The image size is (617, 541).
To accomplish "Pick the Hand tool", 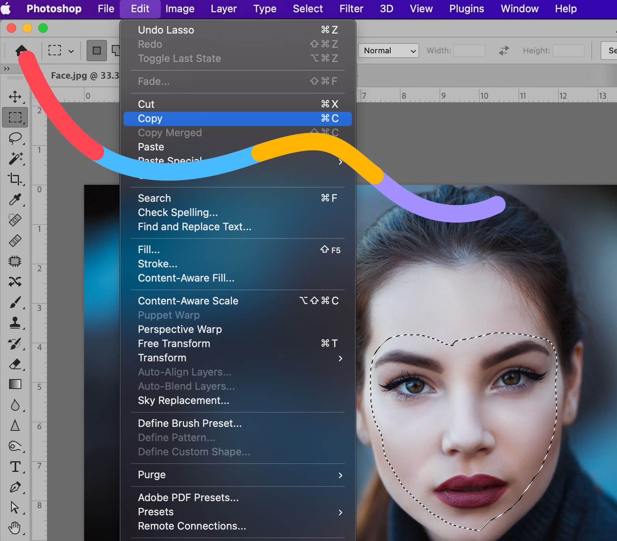I will (15, 528).
